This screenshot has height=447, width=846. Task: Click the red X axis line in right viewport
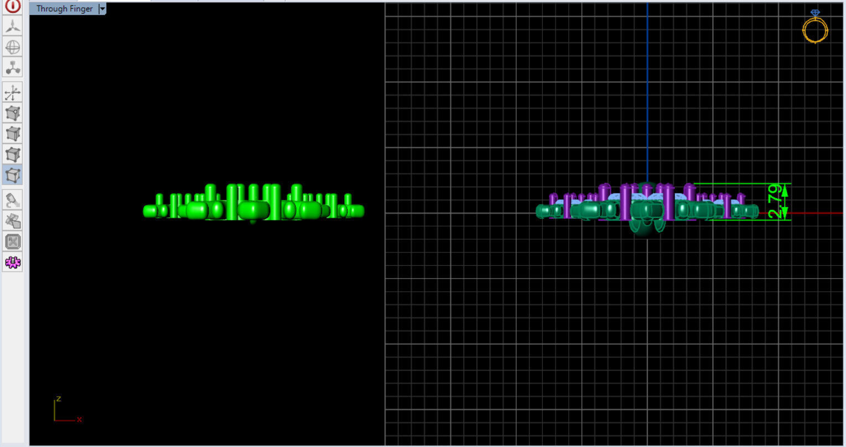point(801,213)
